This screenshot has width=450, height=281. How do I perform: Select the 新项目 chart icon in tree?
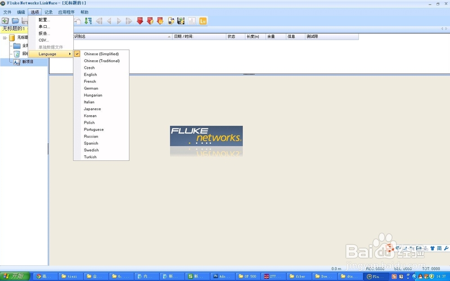click(x=17, y=62)
